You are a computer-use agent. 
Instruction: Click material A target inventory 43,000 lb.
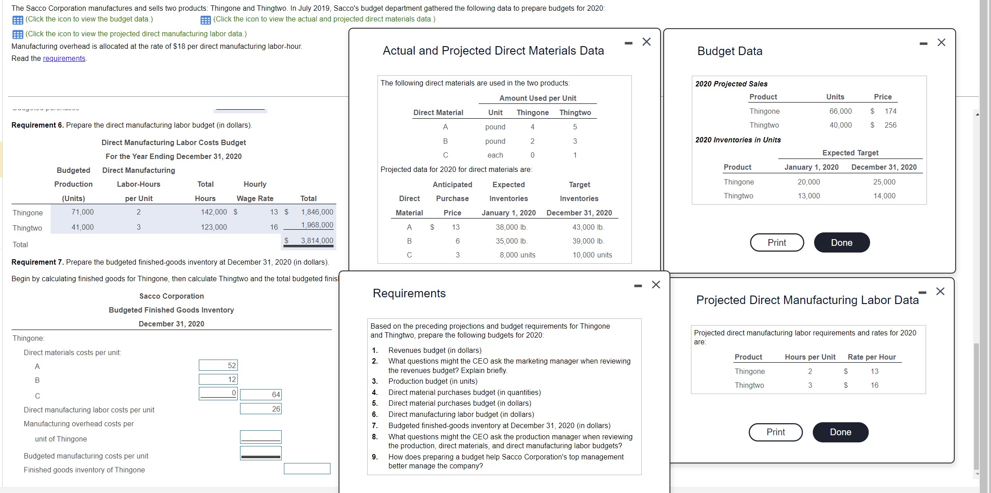point(588,227)
